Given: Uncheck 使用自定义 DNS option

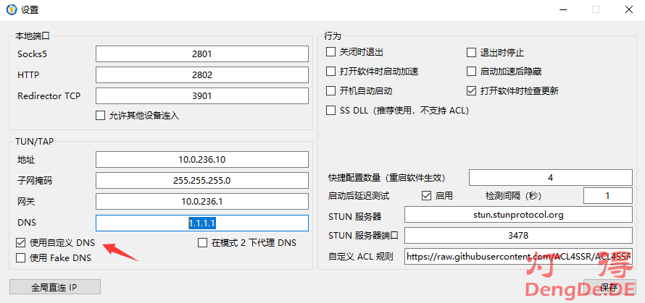Looking at the screenshot, I should click(x=20, y=243).
